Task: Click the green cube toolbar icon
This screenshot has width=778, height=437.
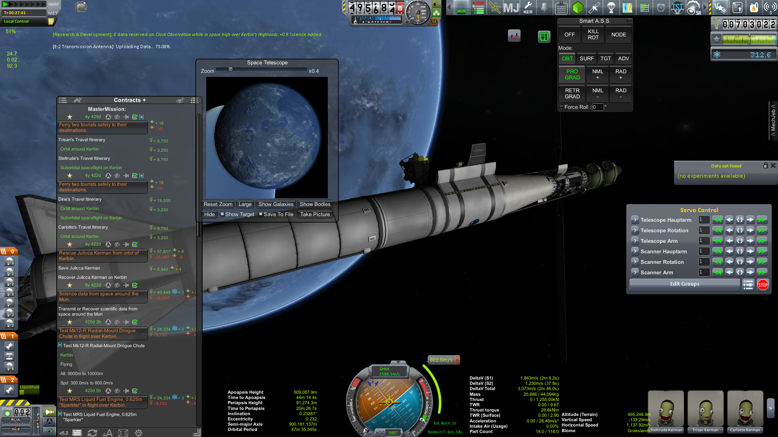Action: click(x=577, y=8)
